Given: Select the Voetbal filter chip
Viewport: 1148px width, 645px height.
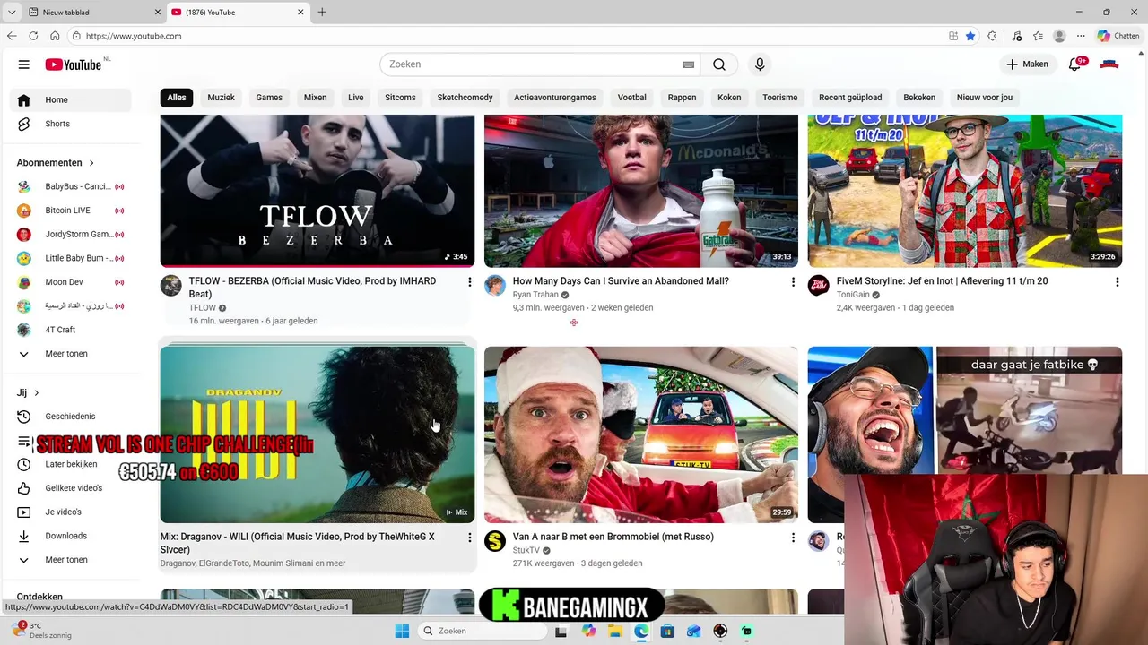Looking at the screenshot, I should point(632,98).
